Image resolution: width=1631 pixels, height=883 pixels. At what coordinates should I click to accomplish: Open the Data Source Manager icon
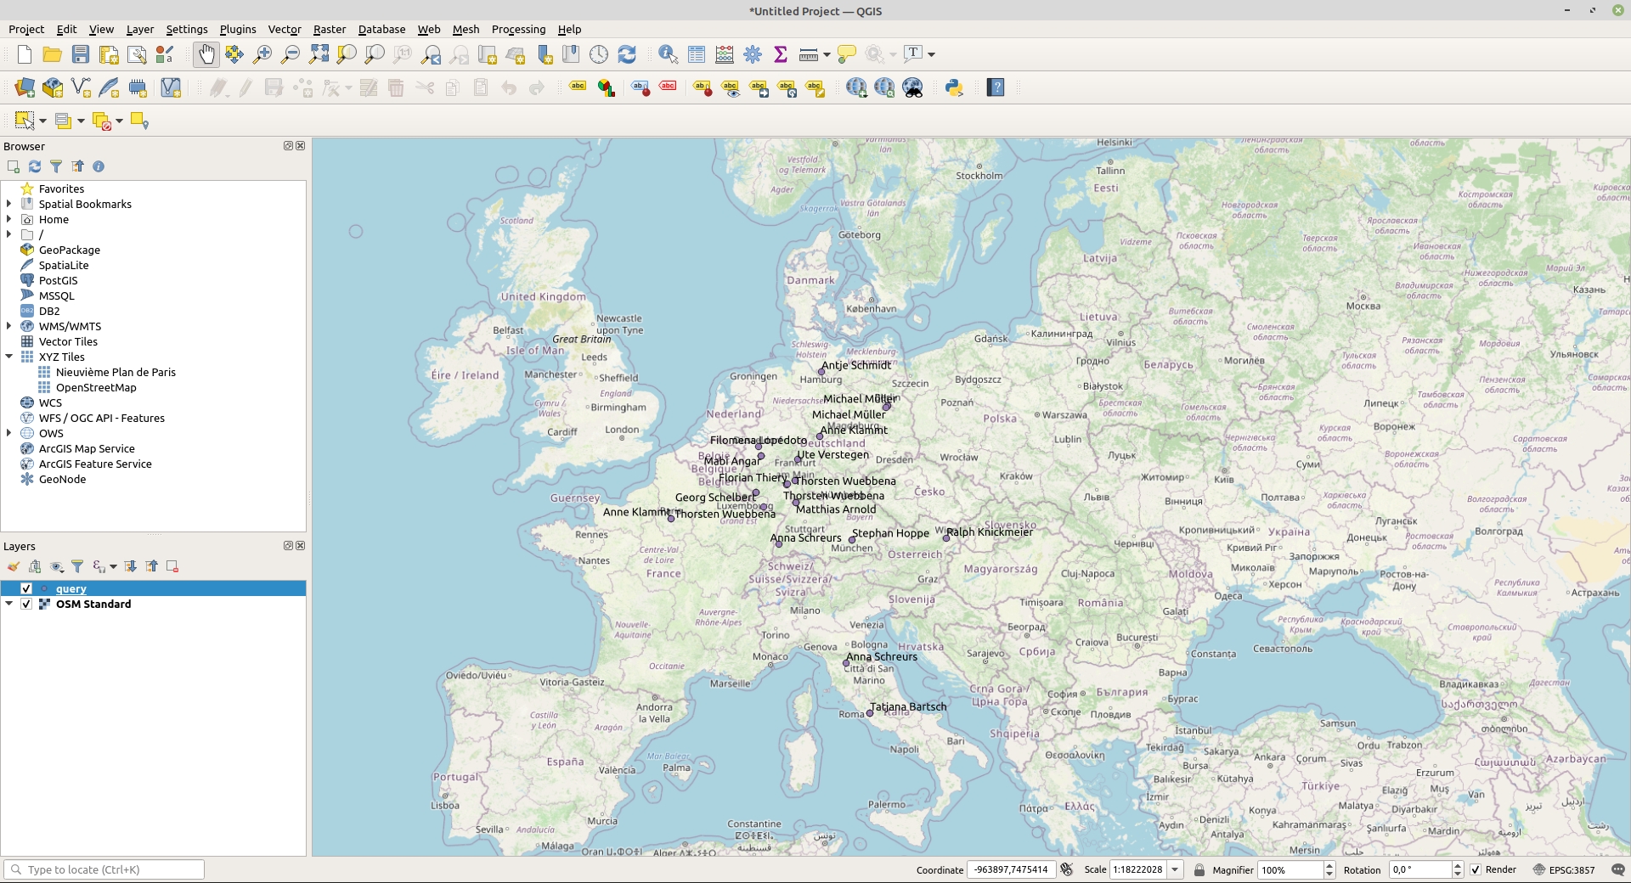25,87
